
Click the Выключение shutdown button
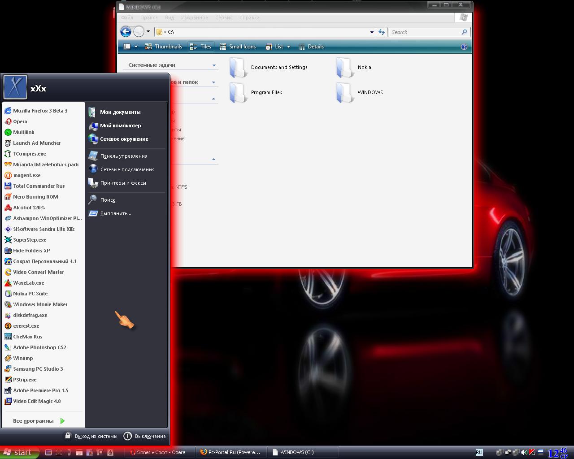[145, 436]
